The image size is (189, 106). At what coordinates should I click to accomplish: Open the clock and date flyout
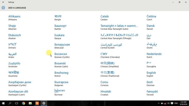[x=183, y=103]
